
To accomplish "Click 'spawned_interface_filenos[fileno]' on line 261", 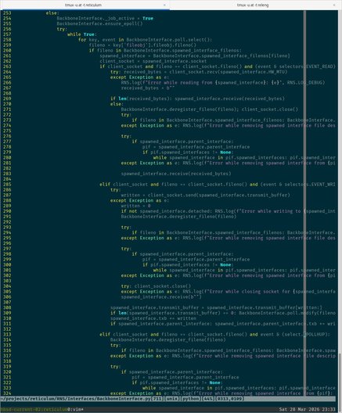I will tap(245, 56).
